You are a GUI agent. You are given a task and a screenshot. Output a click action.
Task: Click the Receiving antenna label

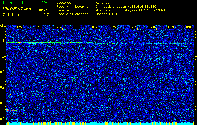(72, 14)
